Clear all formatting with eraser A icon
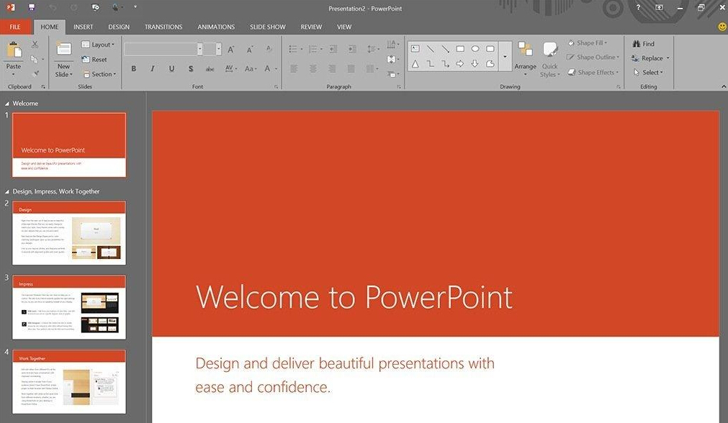The height and width of the screenshot is (423, 728). tap(269, 49)
